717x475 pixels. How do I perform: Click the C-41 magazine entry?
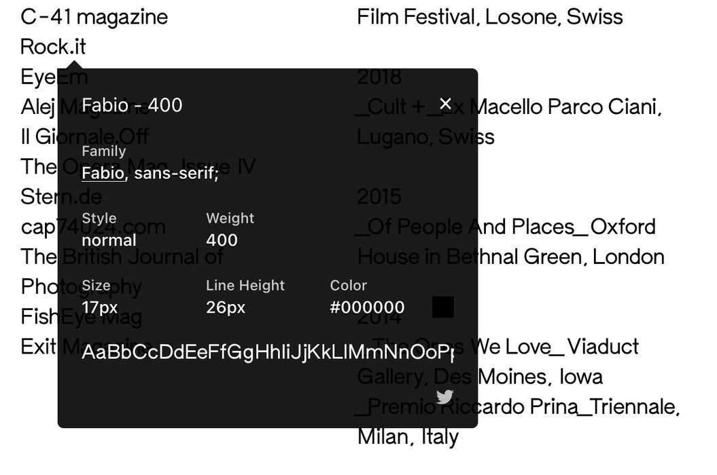94,17
